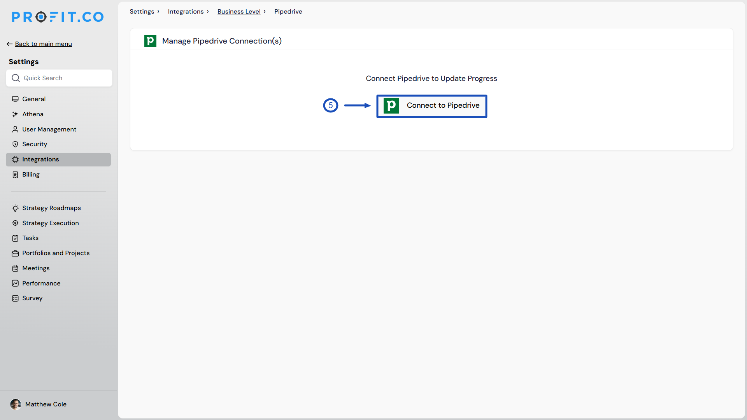Open the Tasks settings

(58, 238)
